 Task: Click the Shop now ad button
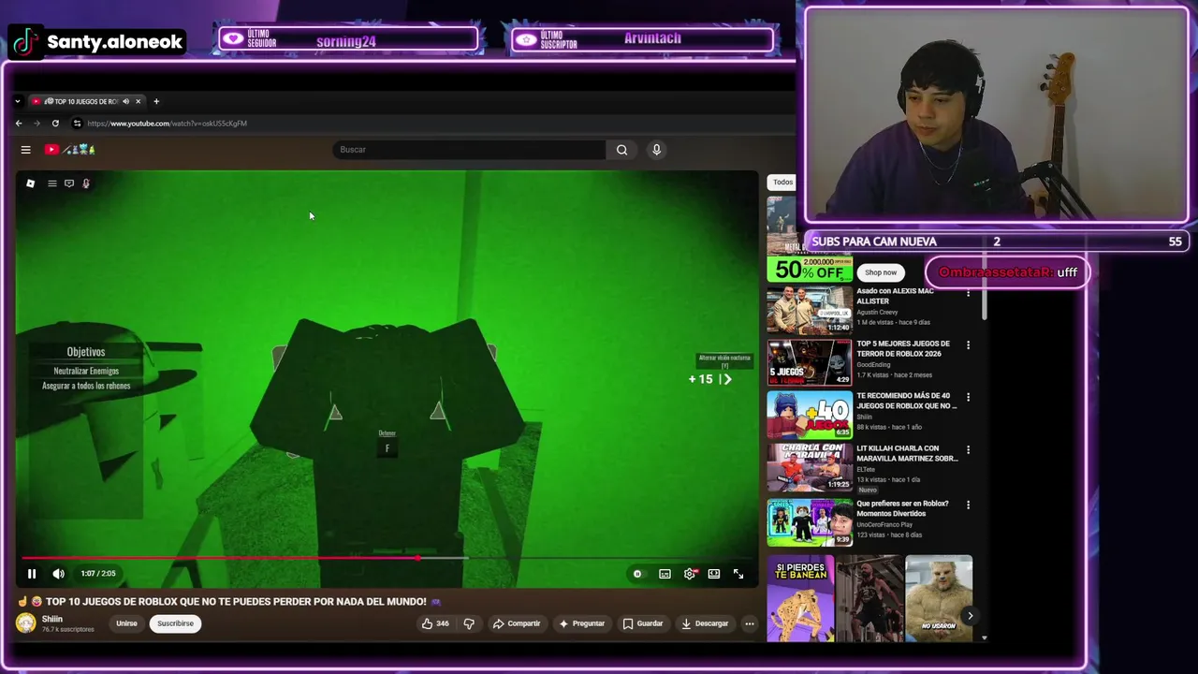pos(880,272)
